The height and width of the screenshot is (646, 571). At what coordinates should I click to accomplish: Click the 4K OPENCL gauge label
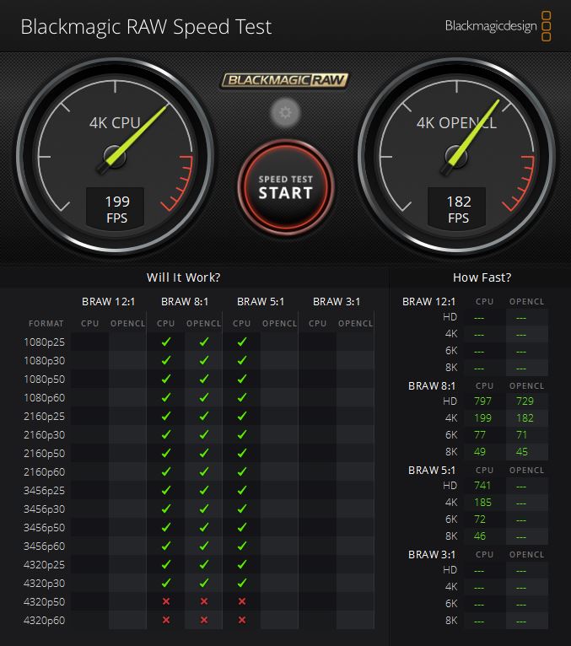click(456, 123)
